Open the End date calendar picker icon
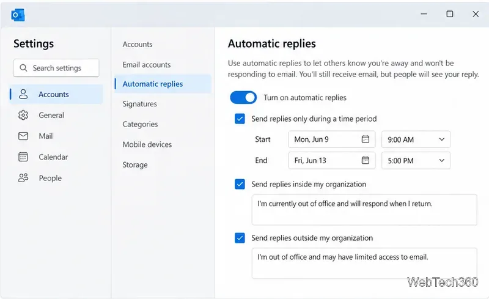This screenshot has width=489, height=299. (x=365, y=160)
